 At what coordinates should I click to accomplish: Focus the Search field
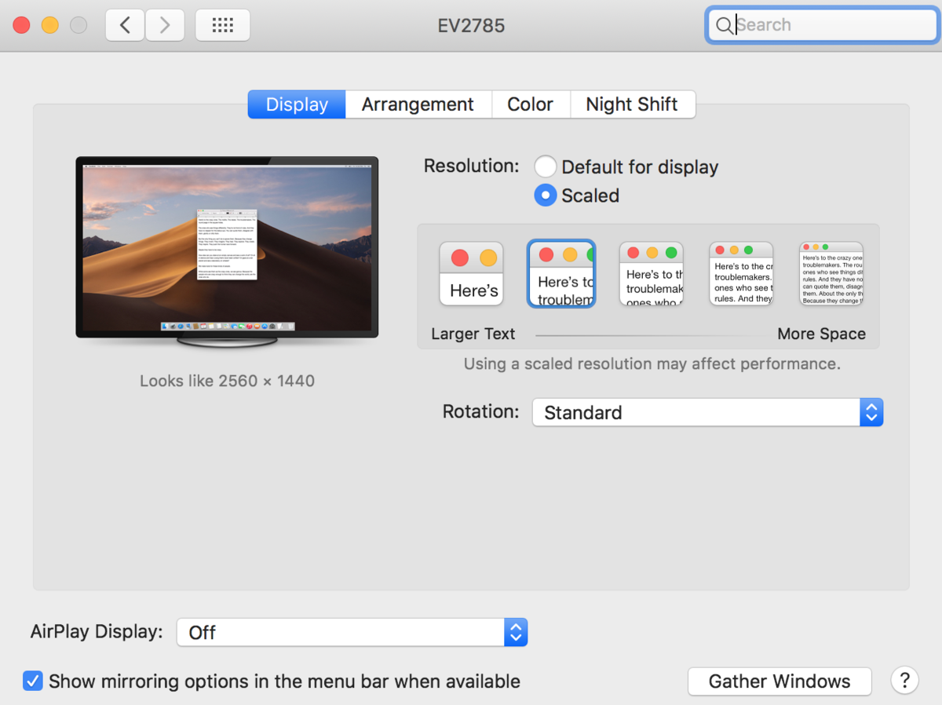coord(822,25)
